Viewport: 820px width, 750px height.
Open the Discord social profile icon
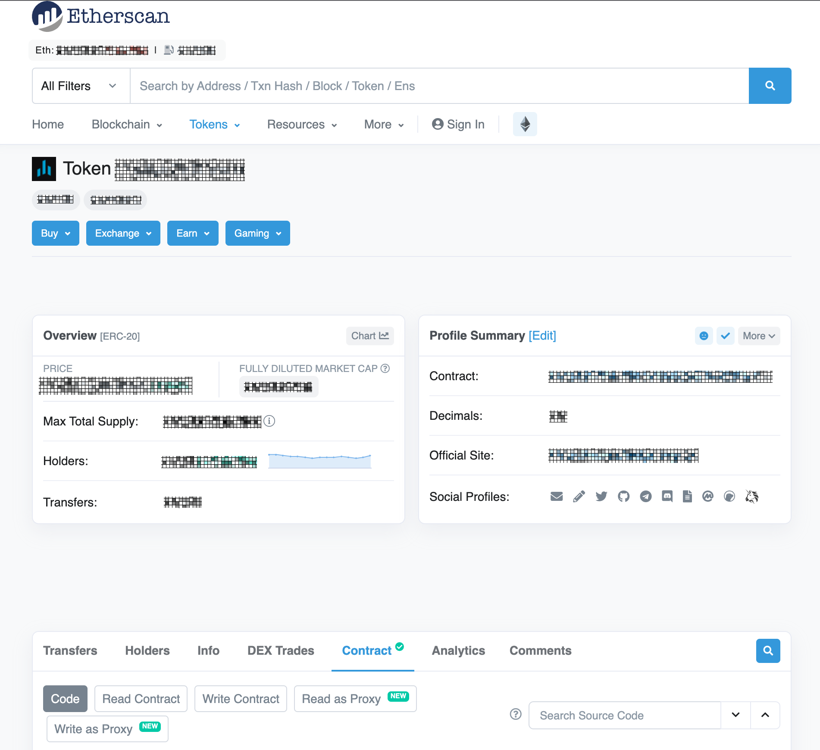click(x=667, y=497)
